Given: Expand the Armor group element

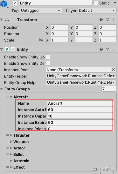Looking at the screenshot, I should (11, 148).
